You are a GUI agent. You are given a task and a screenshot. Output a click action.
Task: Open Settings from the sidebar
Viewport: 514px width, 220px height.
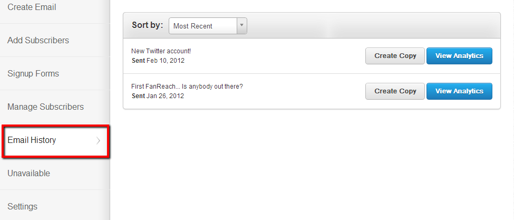point(22,207)
